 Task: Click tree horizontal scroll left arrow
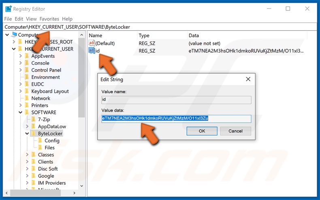[x=6, y=193]
